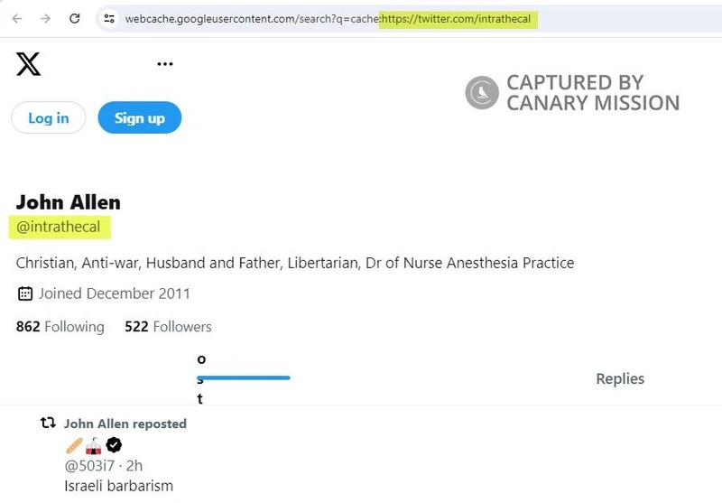Click the browser back arrow
The height and width of the screenshot is (503, 722).
pyautogui.click(x=17, y=18)
